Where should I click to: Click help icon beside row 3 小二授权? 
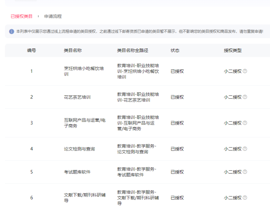click(x=245, y=123)
